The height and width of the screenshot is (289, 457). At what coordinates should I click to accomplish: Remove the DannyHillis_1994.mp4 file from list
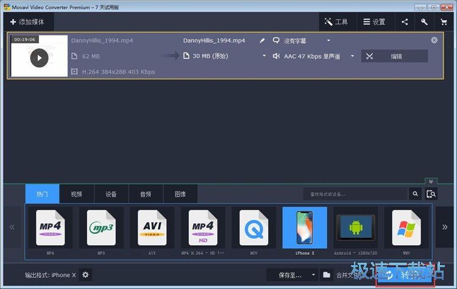(x=434, y=40)
